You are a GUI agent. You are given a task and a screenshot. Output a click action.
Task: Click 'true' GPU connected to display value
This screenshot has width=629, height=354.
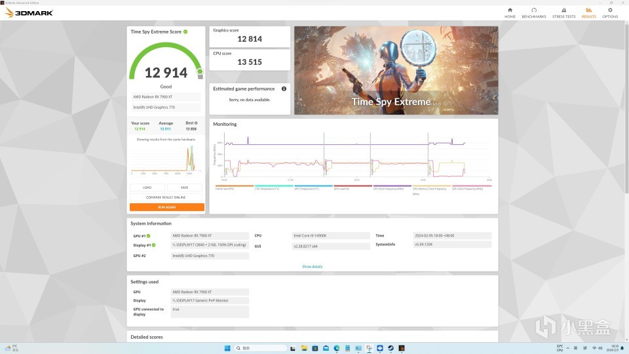[210, 311]
